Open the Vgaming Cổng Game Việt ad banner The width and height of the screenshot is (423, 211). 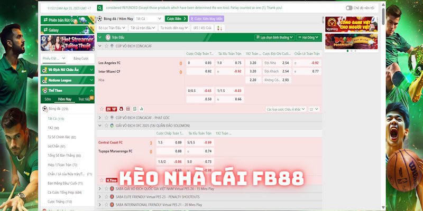coord(351,24)
